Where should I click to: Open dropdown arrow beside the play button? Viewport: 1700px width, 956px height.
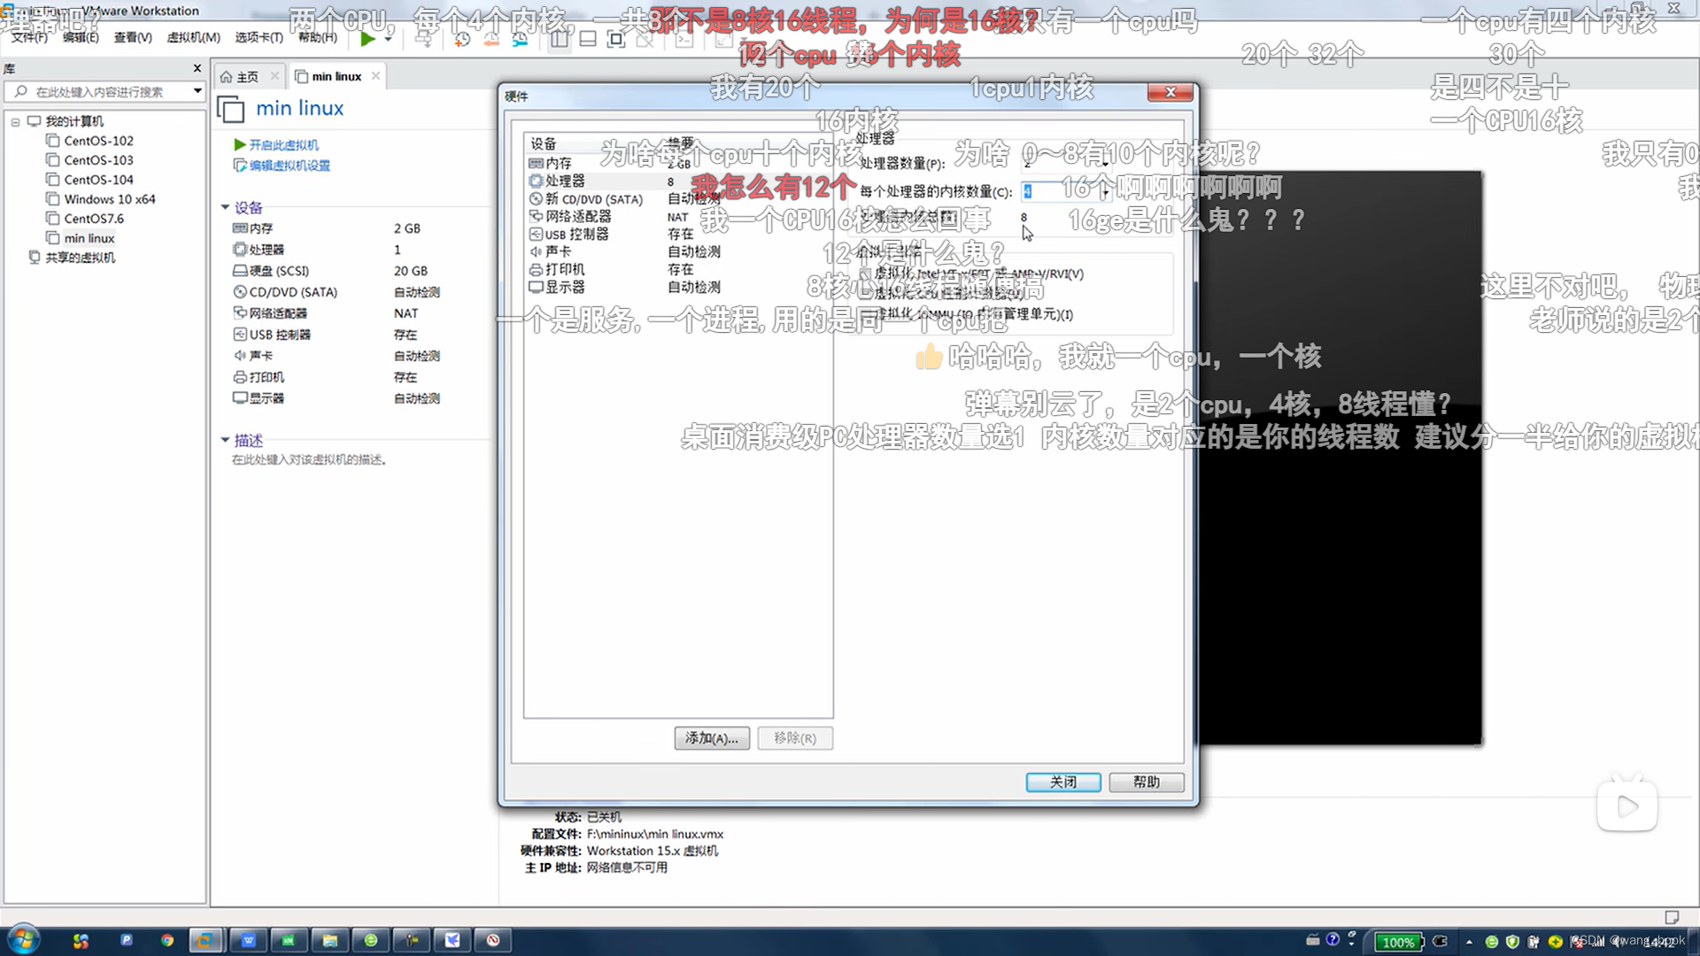[x=388, y=39]
